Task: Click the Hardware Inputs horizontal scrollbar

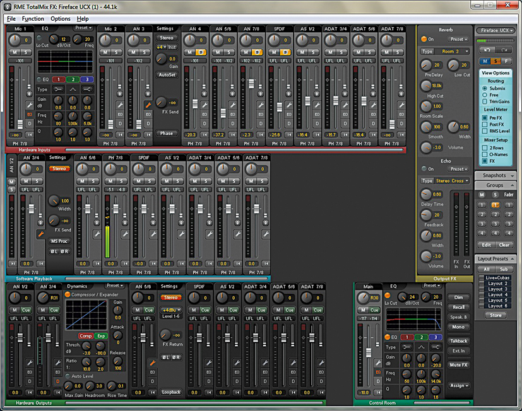Action: 234,150
